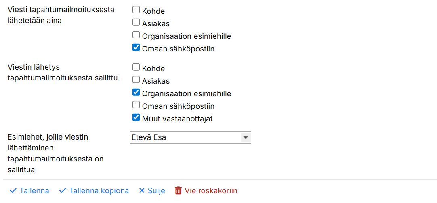
Task: Enable Kohde under Viesti lähetetään aina
Action: [136, 10]
